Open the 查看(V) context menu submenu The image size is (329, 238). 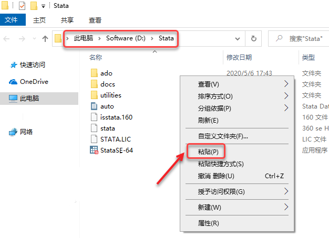click(x=237, y=84)
